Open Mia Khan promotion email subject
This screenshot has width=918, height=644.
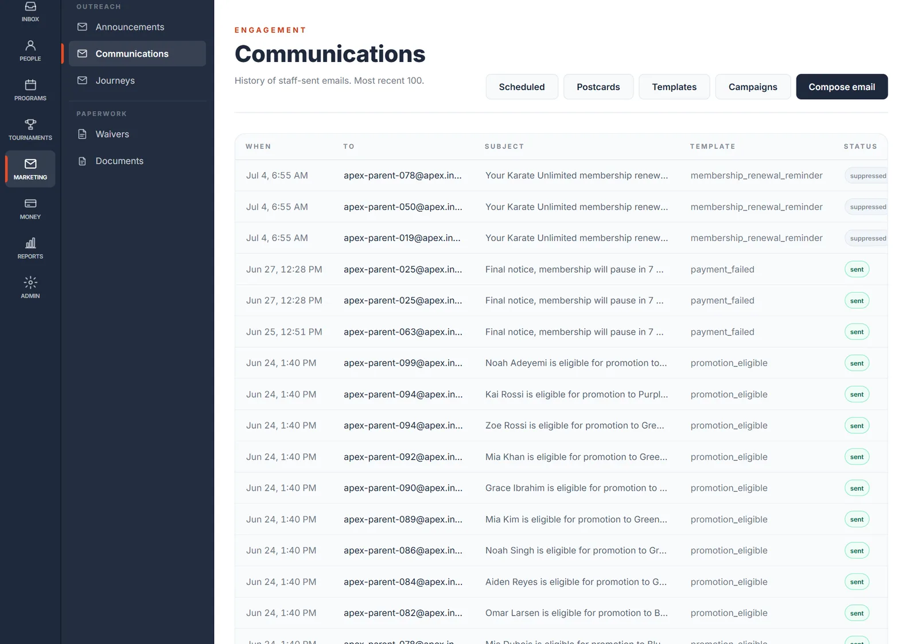[576, 457]
